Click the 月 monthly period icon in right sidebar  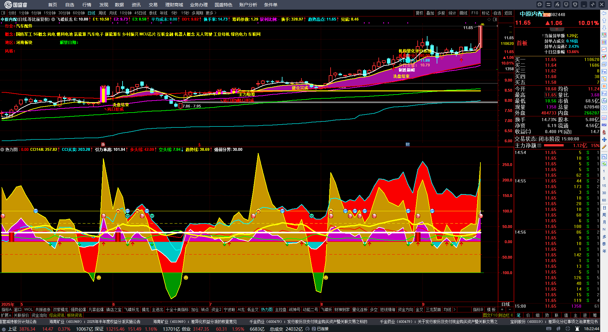604,222
